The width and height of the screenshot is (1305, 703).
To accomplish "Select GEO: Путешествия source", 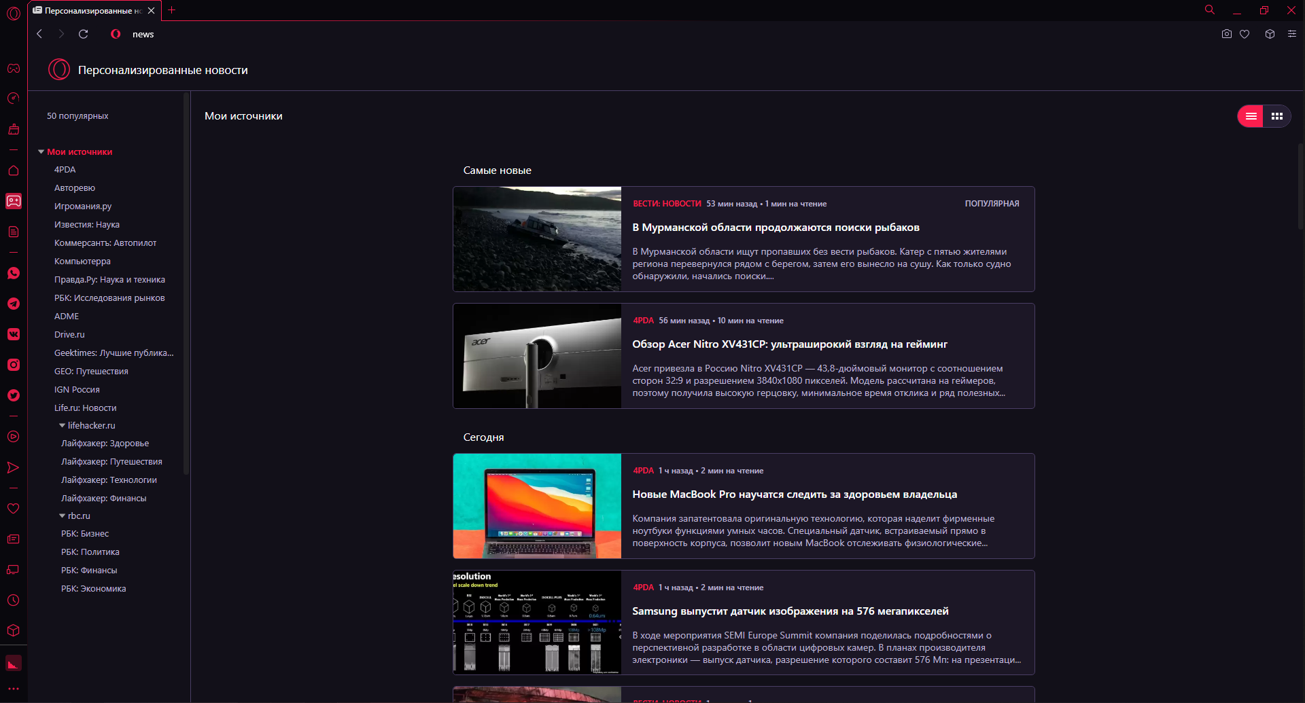I will [91, 372].
